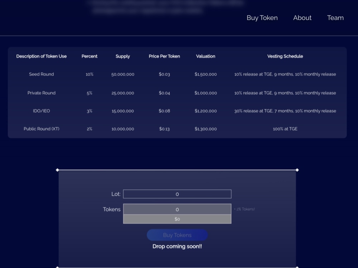The image size is (358, 268).
Task: Select the Private Round row label
Action: pyautogui.click(x=41, y=93)
